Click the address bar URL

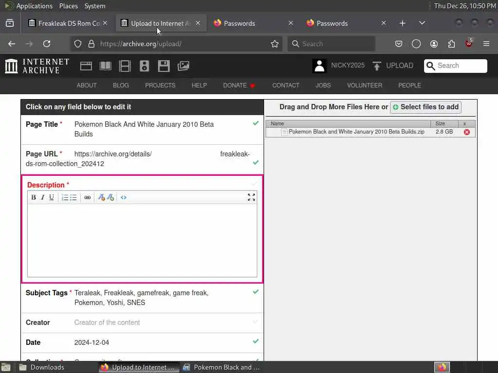tap(175, 44)
